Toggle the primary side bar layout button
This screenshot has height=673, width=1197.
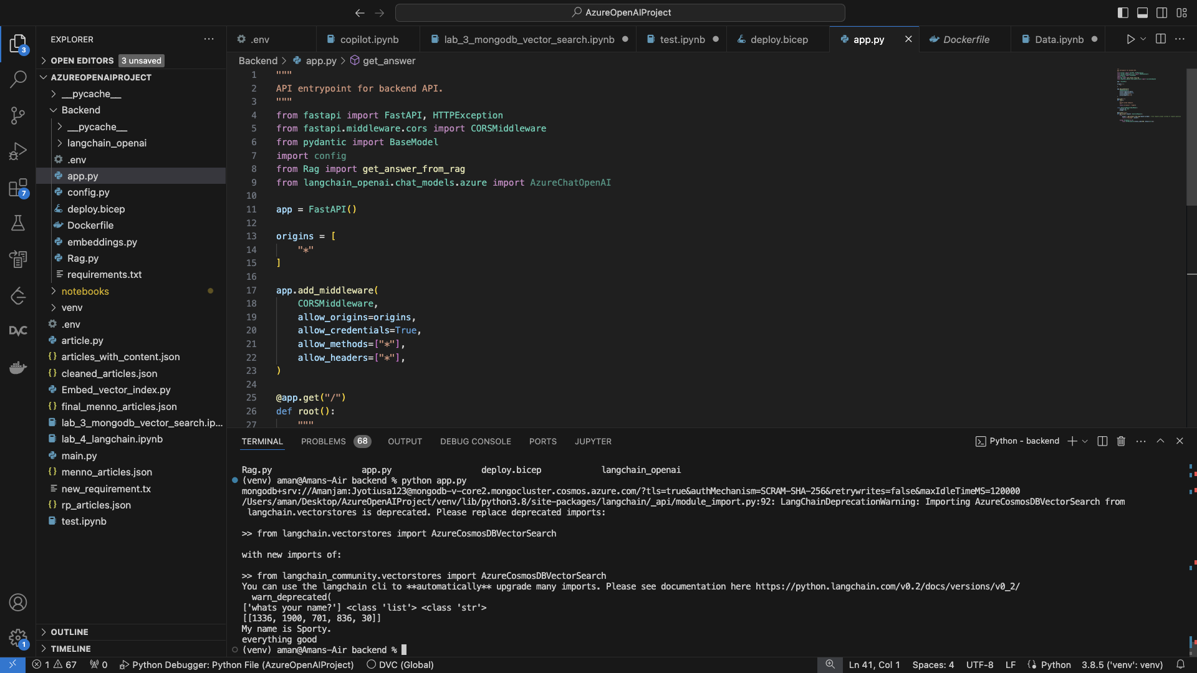1123,12
